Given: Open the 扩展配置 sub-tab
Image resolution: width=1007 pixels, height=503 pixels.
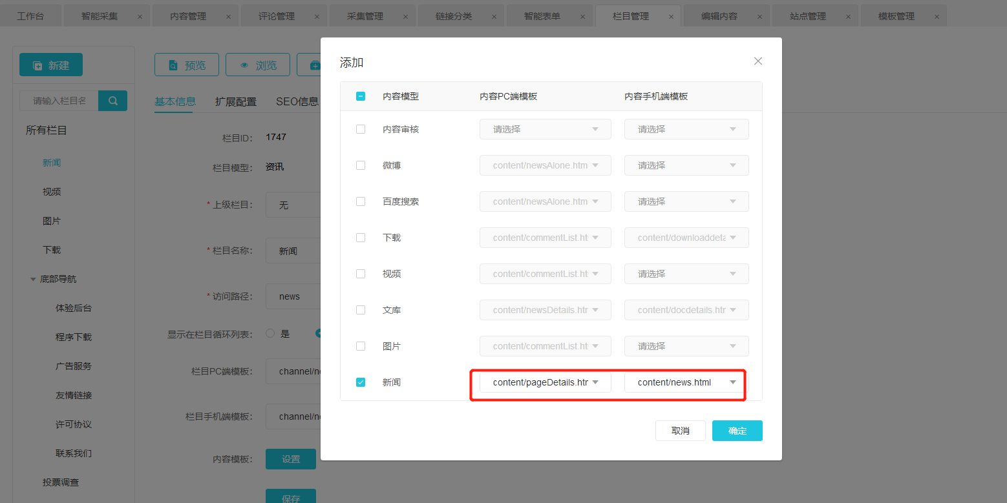Looking at the screenshot, I should coord(236,101).
